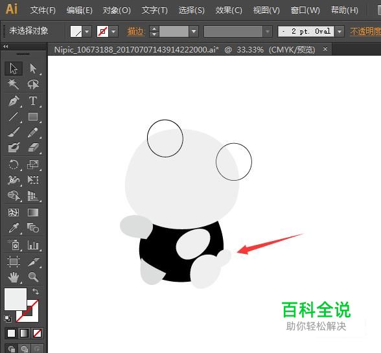
Task: Expand the stroke weight dropdown
Action: pyautogui.click(x=194, y=31)
